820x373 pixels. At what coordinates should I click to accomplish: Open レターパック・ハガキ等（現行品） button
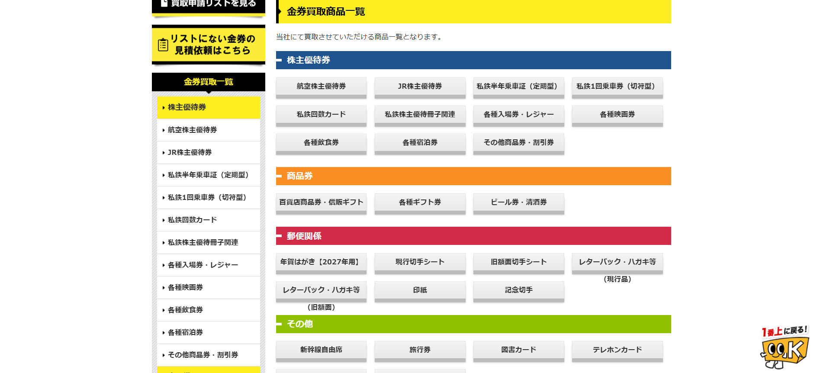(x=617, y=264)
